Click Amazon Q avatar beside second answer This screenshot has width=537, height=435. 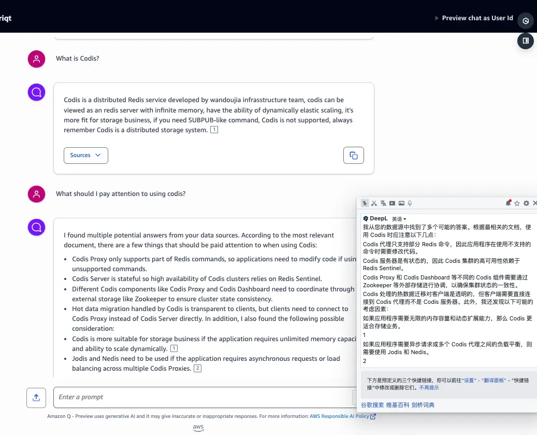[x=36, y=227]
